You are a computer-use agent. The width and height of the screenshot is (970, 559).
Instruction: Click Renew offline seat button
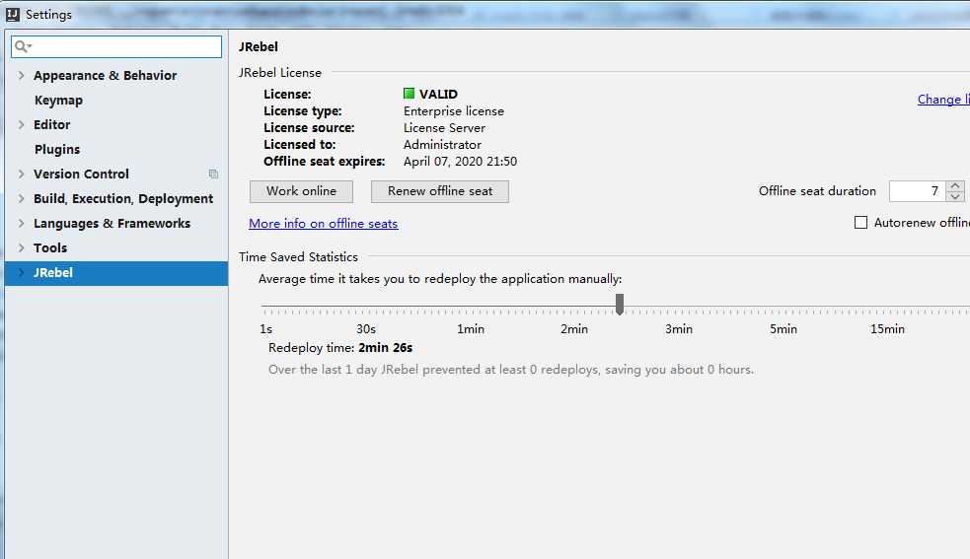[440, 191]
